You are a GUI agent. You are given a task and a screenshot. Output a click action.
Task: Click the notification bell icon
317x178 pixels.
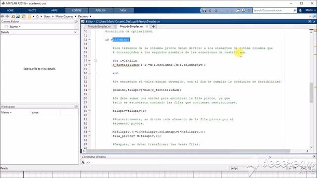(300, 10)
